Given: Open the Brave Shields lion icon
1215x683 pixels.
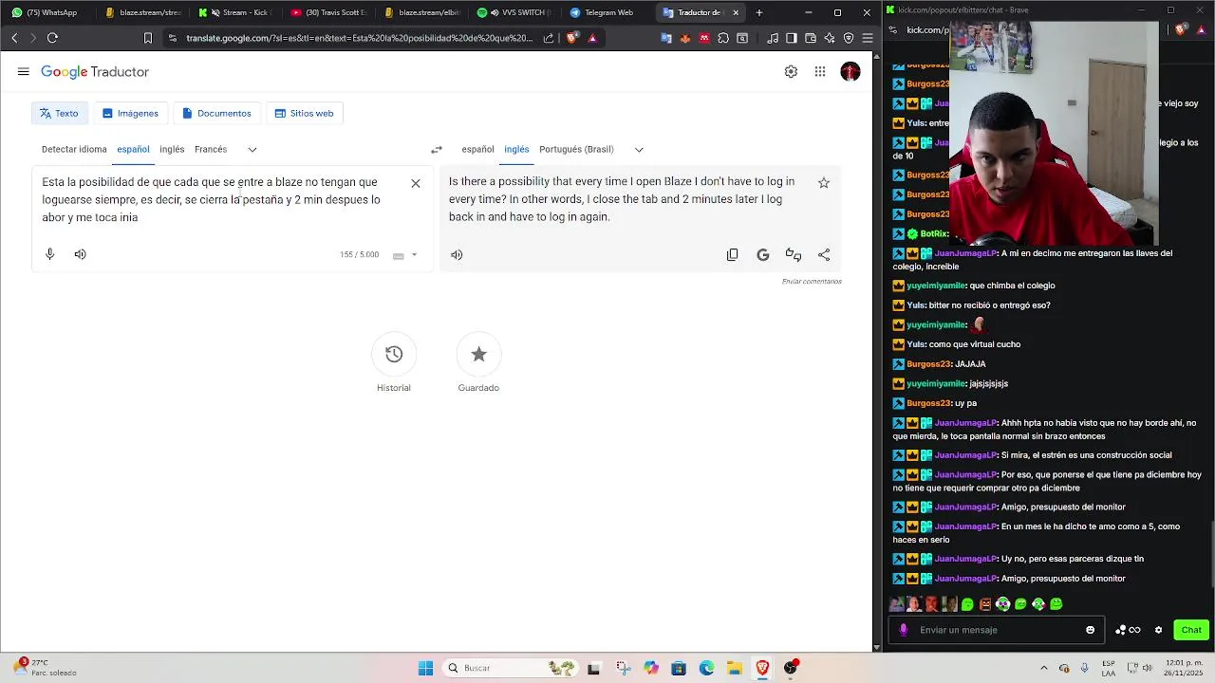Looking at the screenshot, I should click(x=572, y=38).
